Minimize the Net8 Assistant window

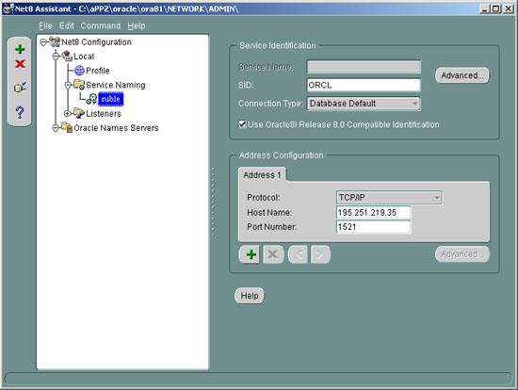485,8
